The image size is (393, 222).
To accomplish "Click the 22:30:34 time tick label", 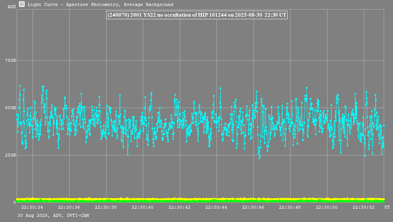I will click(32, 208).
